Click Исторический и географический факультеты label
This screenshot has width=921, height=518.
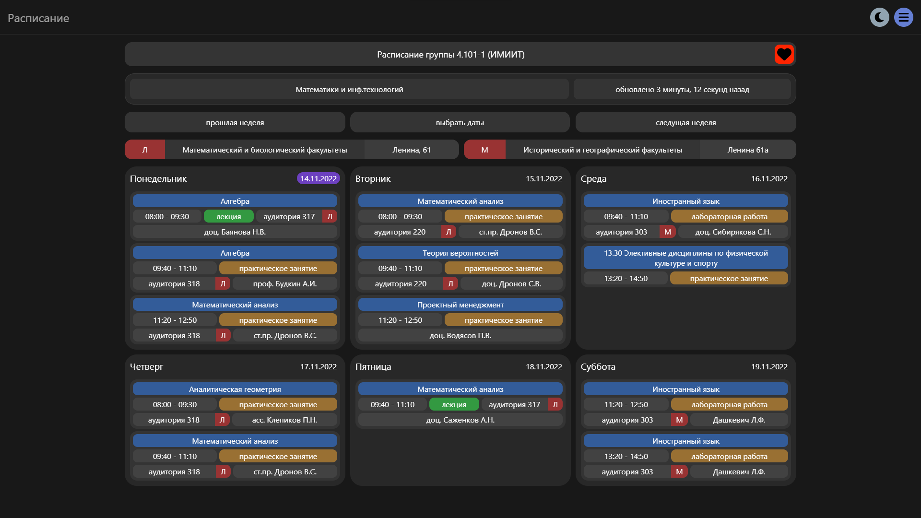coord(602,150)
